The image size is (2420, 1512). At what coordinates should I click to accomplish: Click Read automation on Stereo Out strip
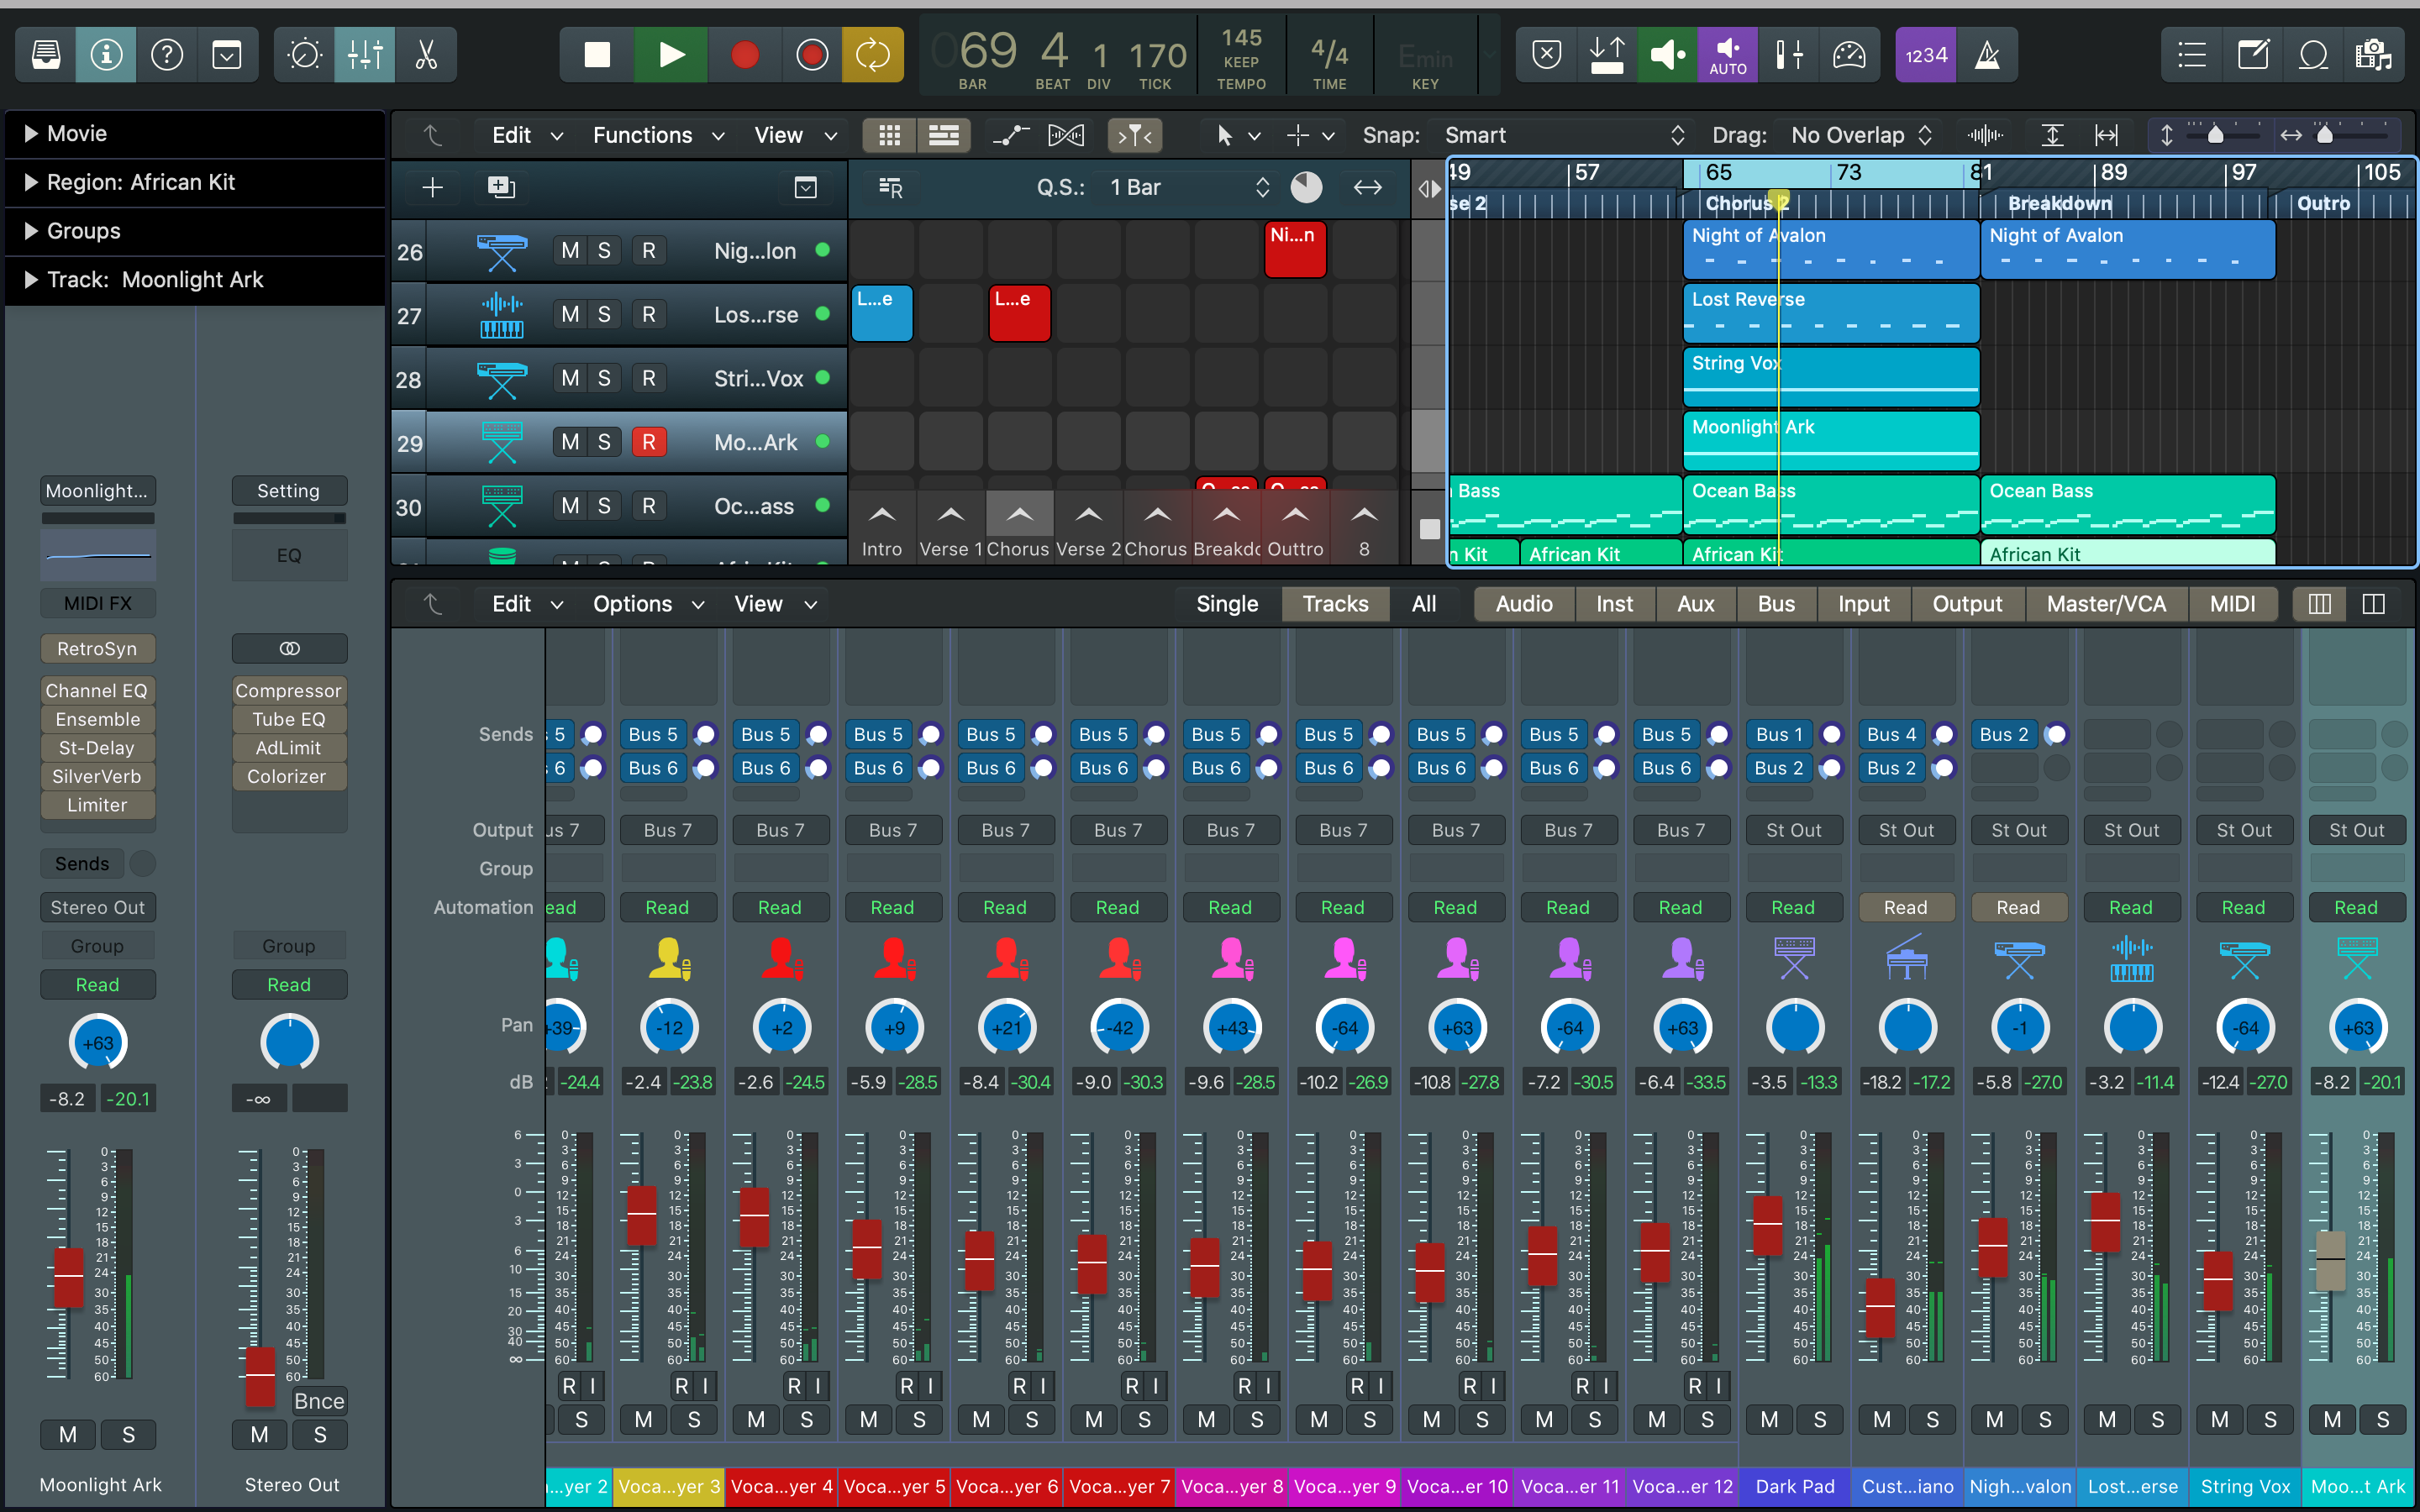pyautogui.click(x=289, y=985)
